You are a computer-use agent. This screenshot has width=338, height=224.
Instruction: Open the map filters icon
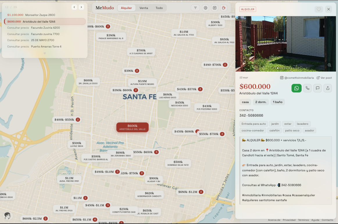(195, 8)
